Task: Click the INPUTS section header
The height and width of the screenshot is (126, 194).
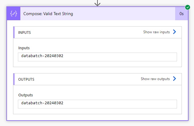Action: pos(97,32)
